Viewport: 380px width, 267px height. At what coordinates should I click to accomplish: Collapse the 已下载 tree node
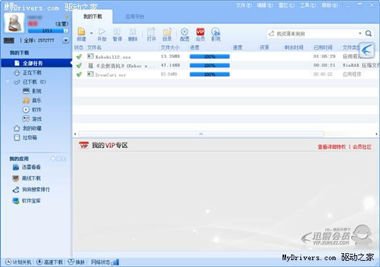point(8,82)
